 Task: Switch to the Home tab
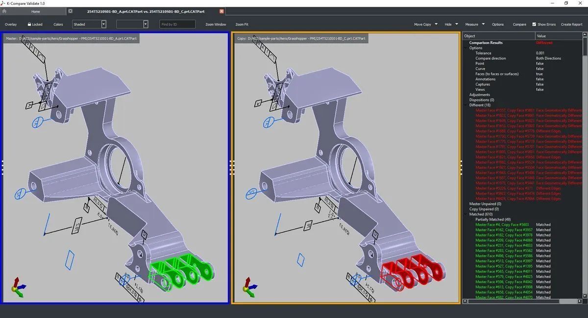click(32, 11)
